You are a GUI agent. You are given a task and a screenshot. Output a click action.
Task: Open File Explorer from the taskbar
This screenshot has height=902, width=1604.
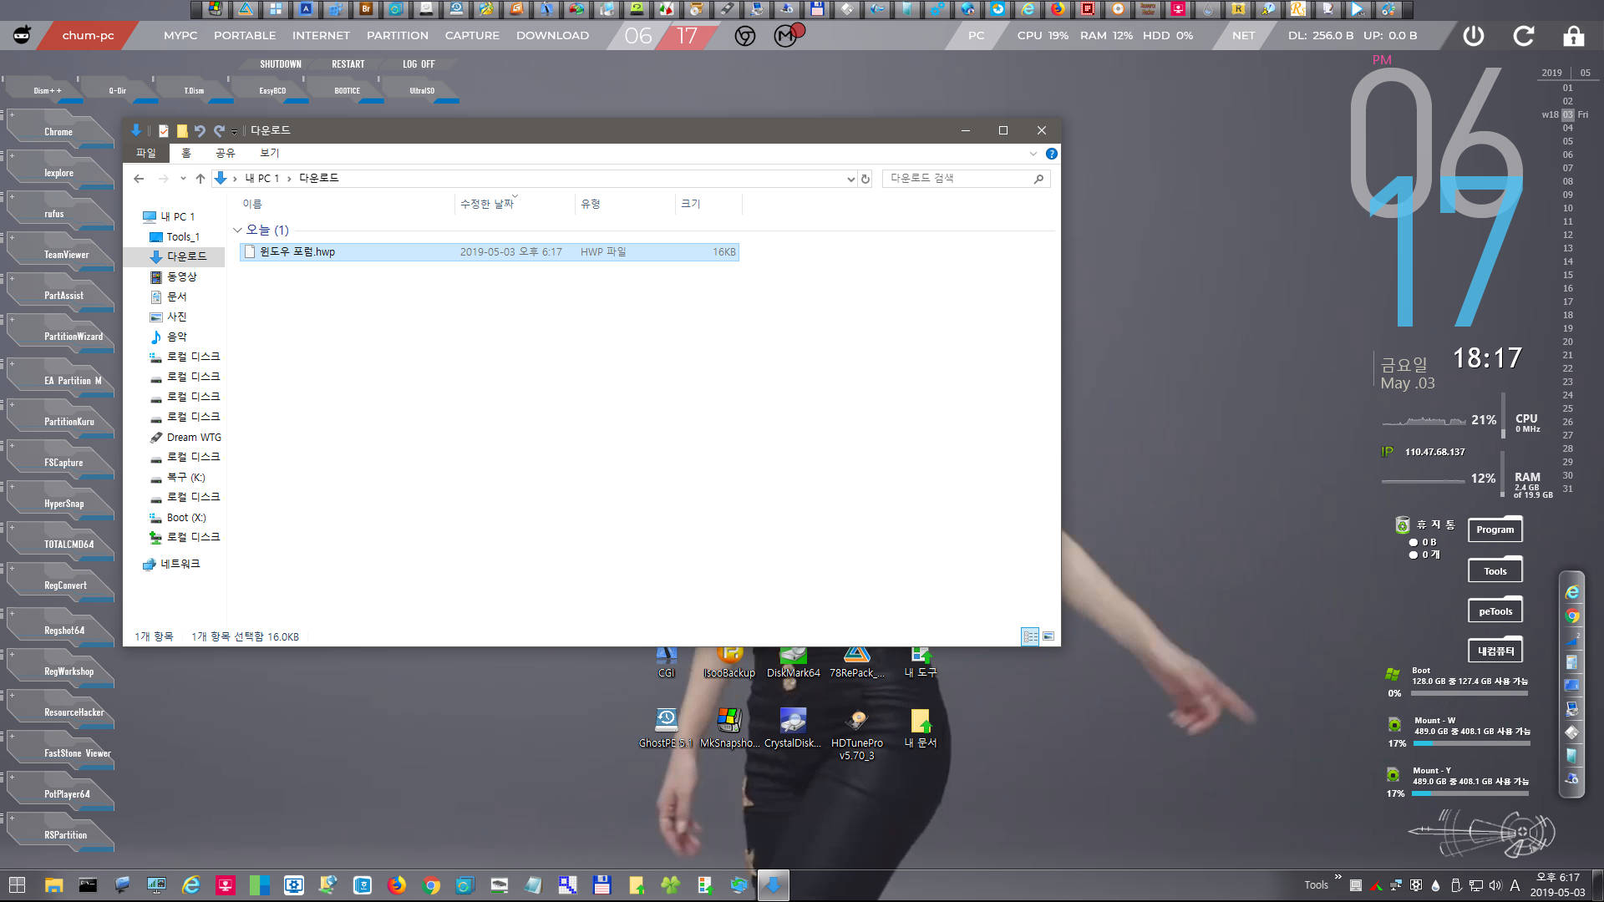click(53, 885)
